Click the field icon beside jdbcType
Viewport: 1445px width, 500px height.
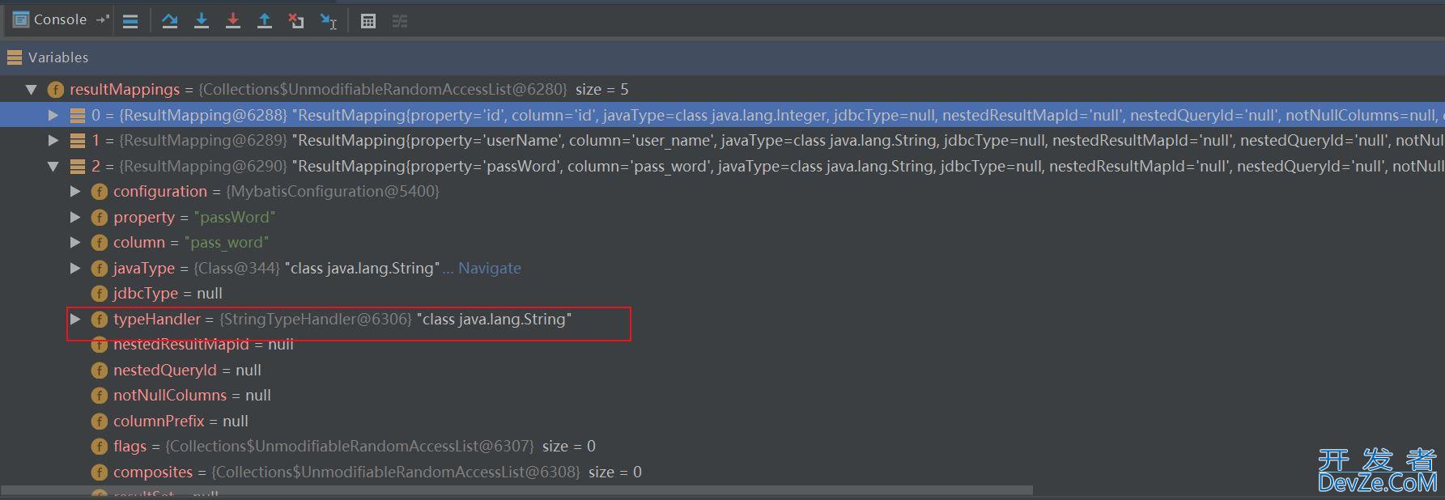click(x=100, y=294)
